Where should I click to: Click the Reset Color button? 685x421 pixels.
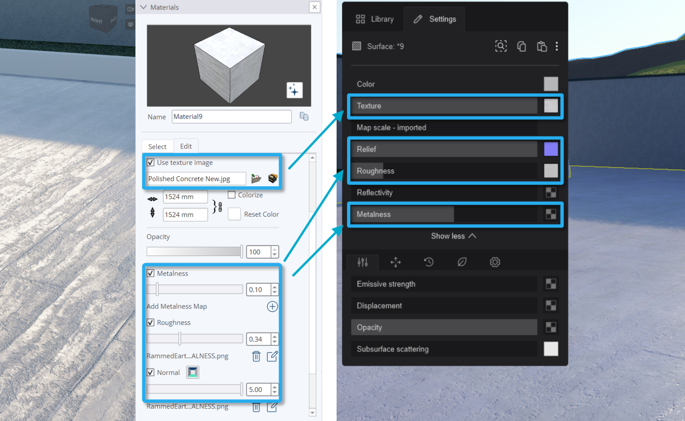[234, 214]
